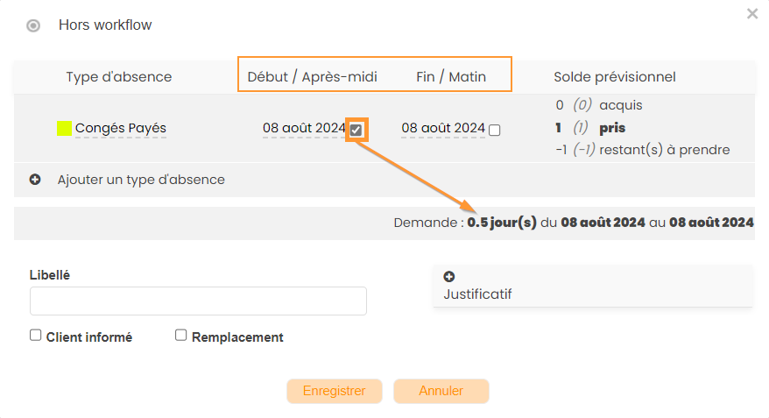Image resolution: width=769 pixels, height=418 pixels.
Task: Click the plus icon to add absence type
Action: (x=36, y=180)
